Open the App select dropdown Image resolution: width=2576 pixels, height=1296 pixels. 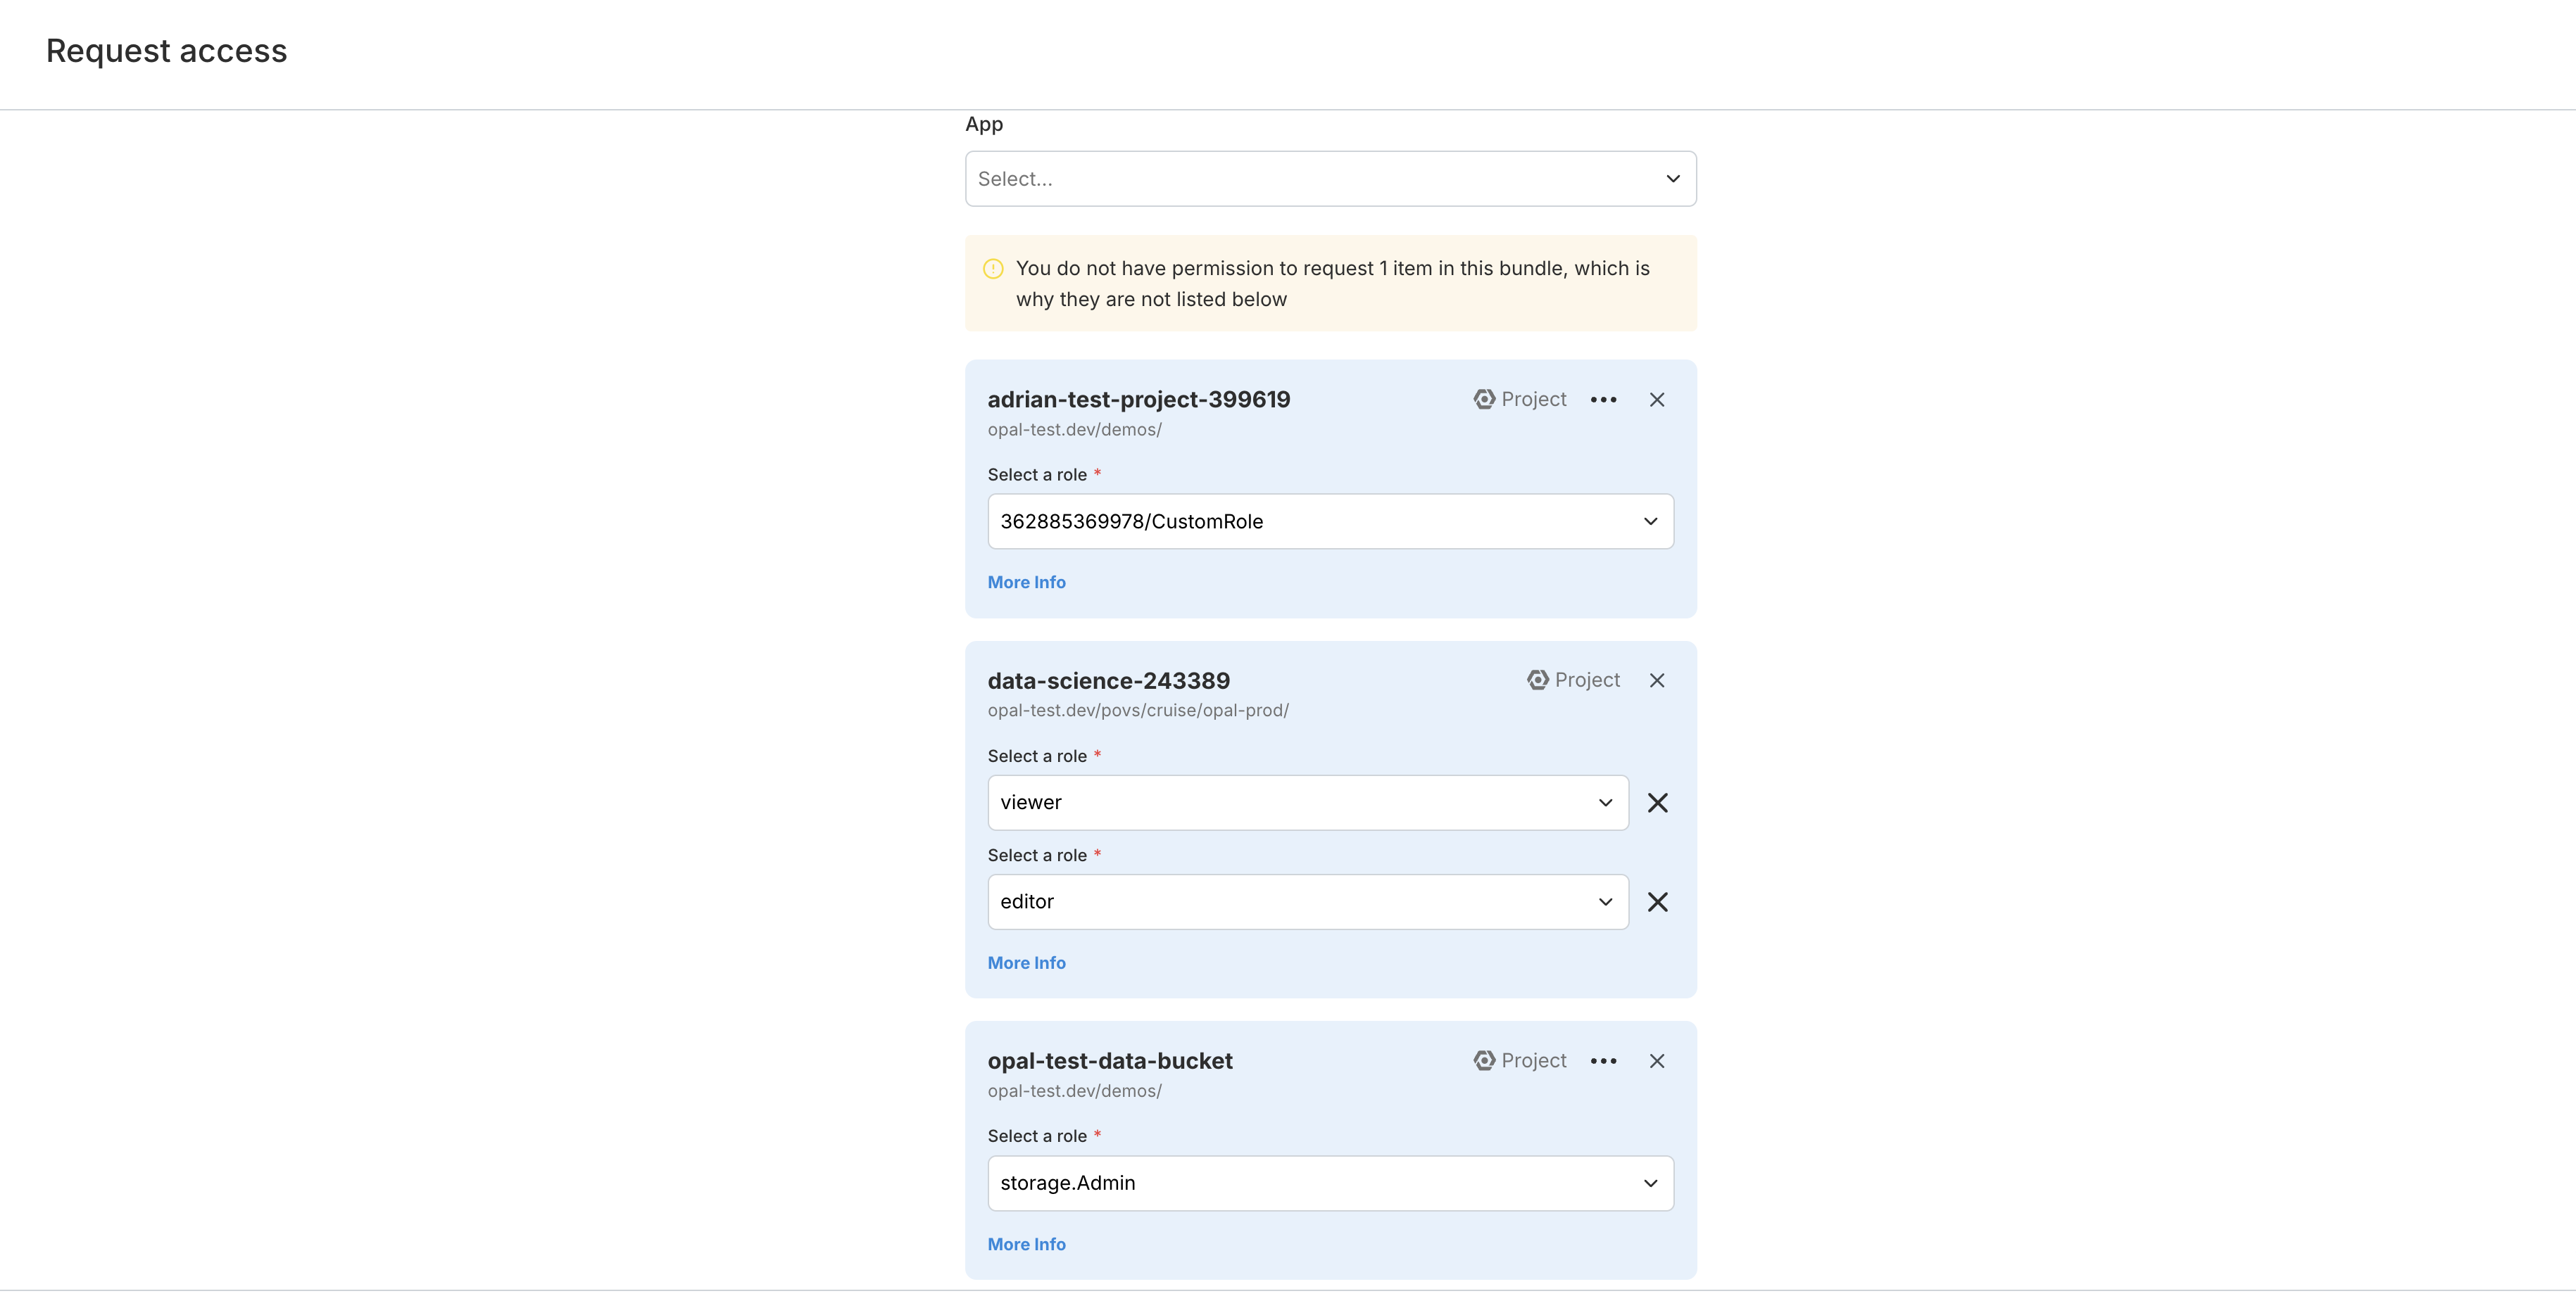(x=1330, y=179)
